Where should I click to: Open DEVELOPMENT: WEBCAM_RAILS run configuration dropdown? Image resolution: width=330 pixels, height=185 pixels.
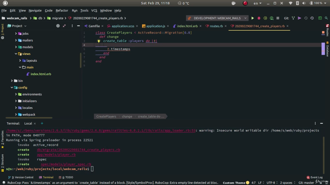pyautogui.click(x=217, y=18)
